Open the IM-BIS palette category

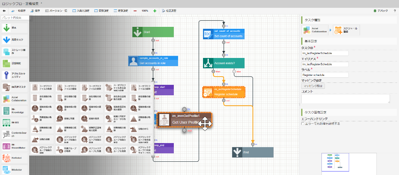(x=14, y=122)
